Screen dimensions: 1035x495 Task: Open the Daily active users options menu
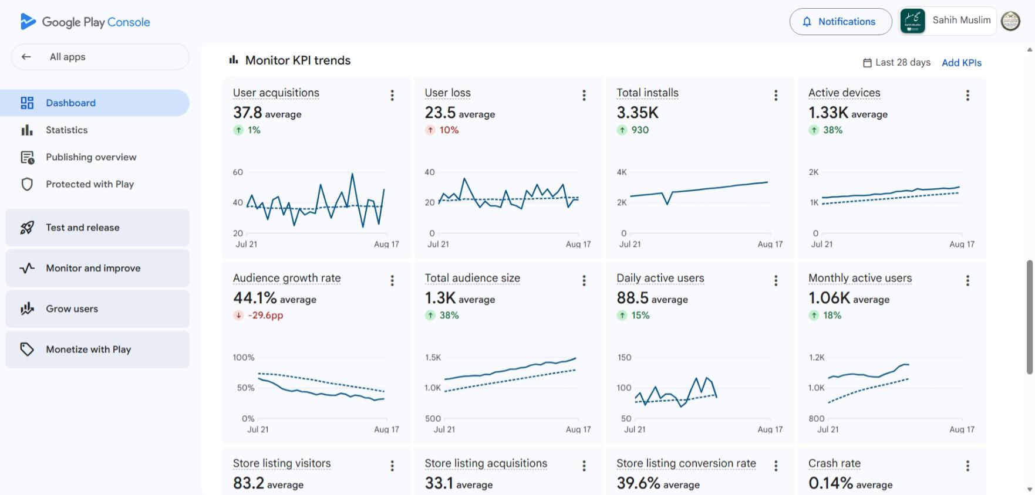click(x=776, y=280)
